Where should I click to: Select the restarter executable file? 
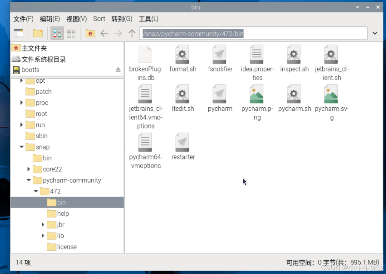tap(182, 147)
